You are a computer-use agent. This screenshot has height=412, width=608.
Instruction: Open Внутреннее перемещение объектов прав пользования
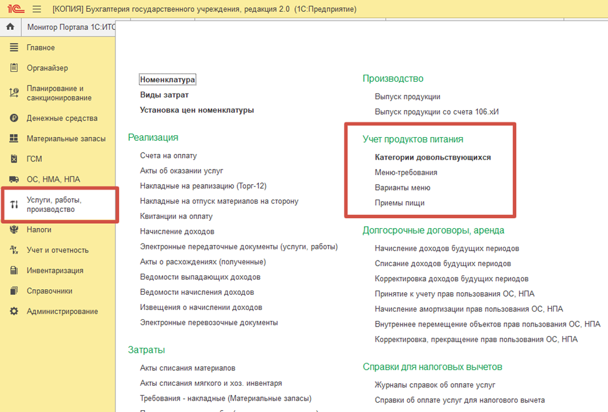pyautogui.click(x=488, y=324)
